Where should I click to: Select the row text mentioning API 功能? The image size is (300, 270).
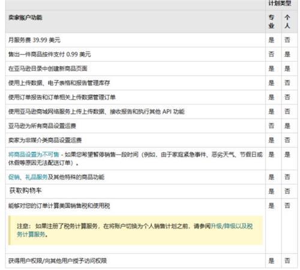(x=96, y=112)
